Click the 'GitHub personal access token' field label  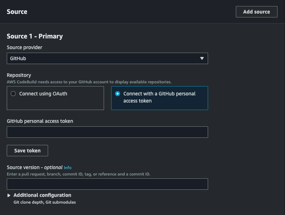click(x=40, y=121)
